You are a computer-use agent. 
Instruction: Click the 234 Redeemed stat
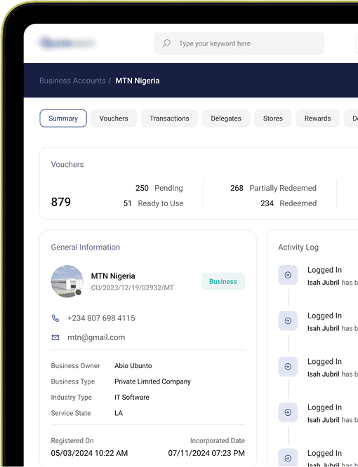click(289, 203)
